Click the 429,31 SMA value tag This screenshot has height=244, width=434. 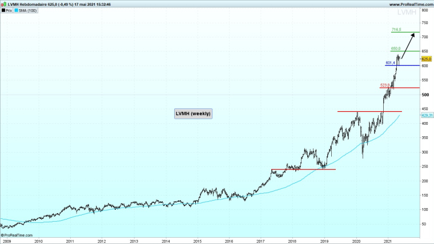(427, 115)
